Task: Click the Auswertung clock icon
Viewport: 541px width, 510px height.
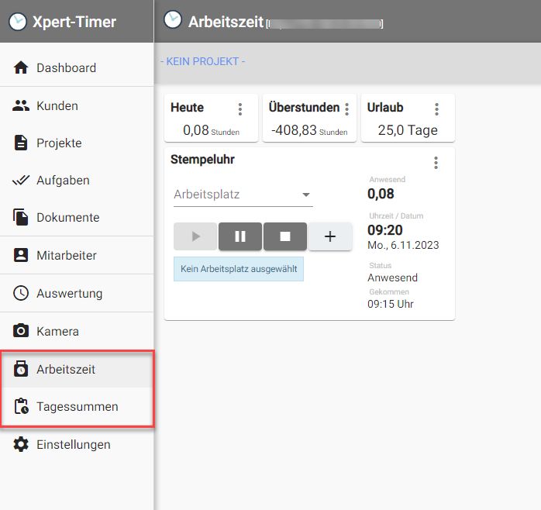Action: (21, 293)
